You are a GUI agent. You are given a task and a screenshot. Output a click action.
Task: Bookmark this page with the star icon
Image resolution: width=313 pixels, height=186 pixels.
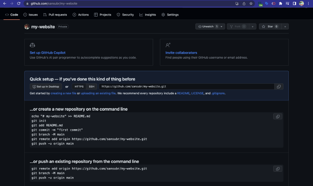point(251,4)
